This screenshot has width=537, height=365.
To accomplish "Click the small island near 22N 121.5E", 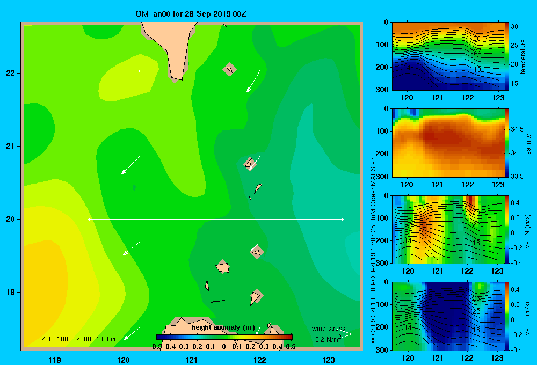I will point(229,69).
